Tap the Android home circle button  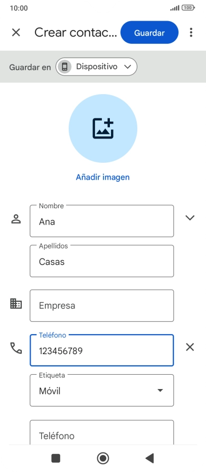click(x=103, y=458)
